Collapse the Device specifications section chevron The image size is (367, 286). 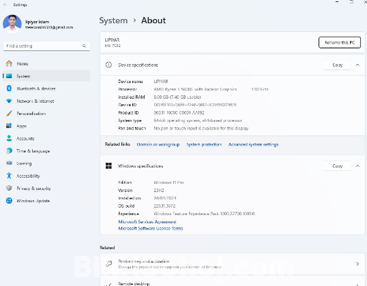coord(357,65)
